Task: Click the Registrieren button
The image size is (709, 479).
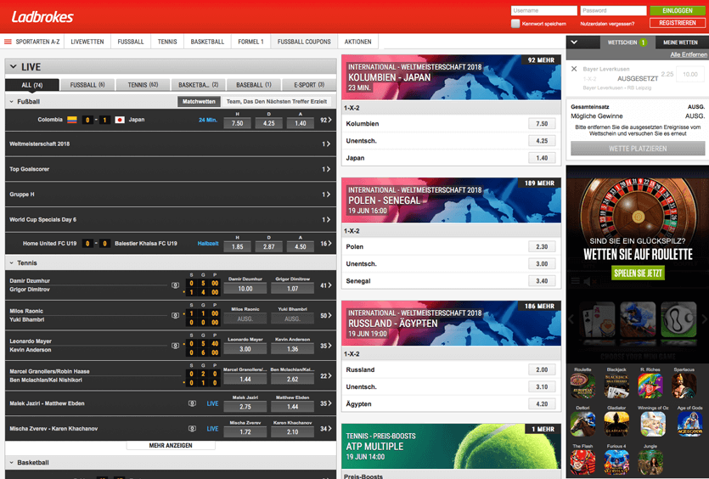Action: pos(678,23)
